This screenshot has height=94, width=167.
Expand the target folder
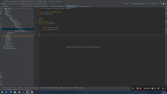(x=5, y=36)
